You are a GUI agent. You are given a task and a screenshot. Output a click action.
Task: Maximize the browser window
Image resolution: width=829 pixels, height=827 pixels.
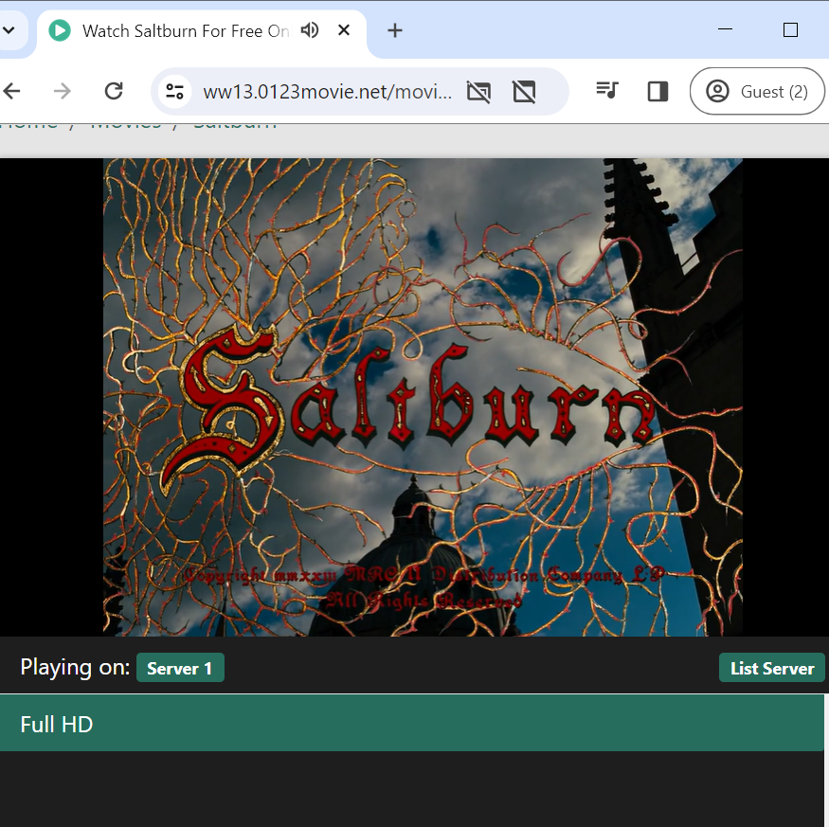[x=790, y=29]
